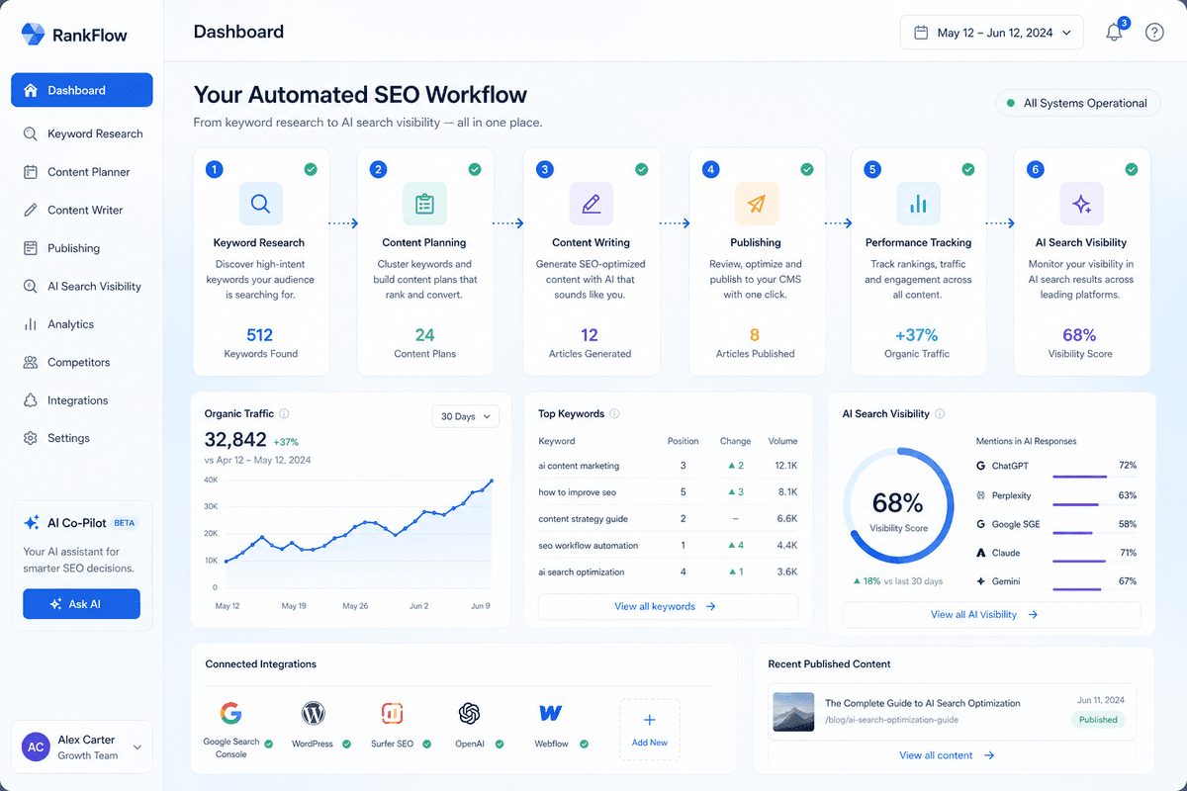
Task: Click the ChatGPT logo in mentions list
Action: [980, 466]
